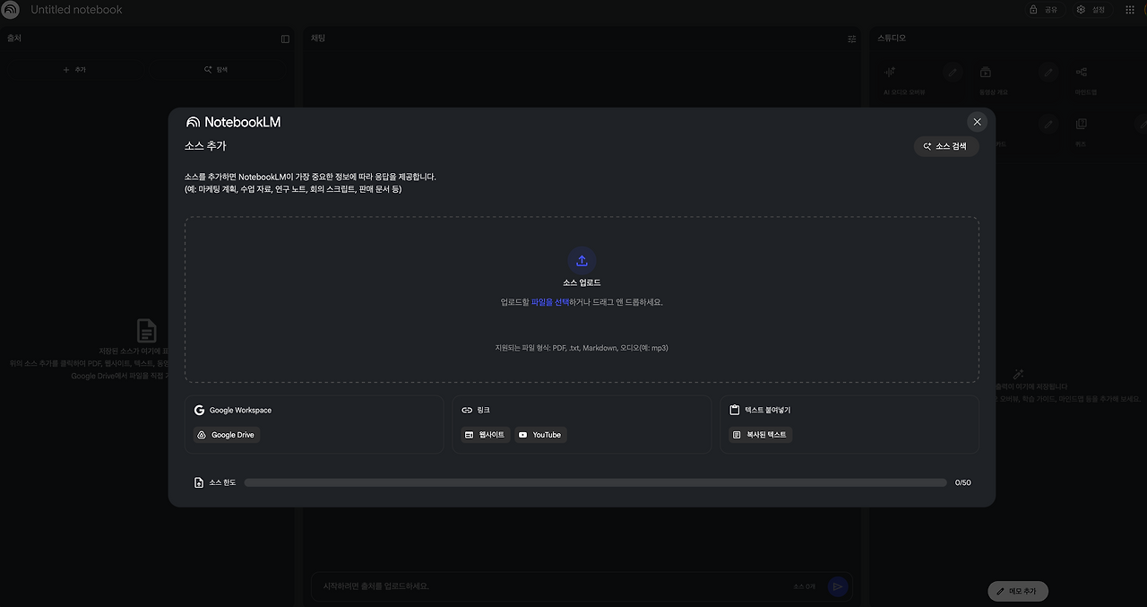Click the 복사된 텍스트 chip
This screenshot has height=607, width=1147.
coord(760,435)
